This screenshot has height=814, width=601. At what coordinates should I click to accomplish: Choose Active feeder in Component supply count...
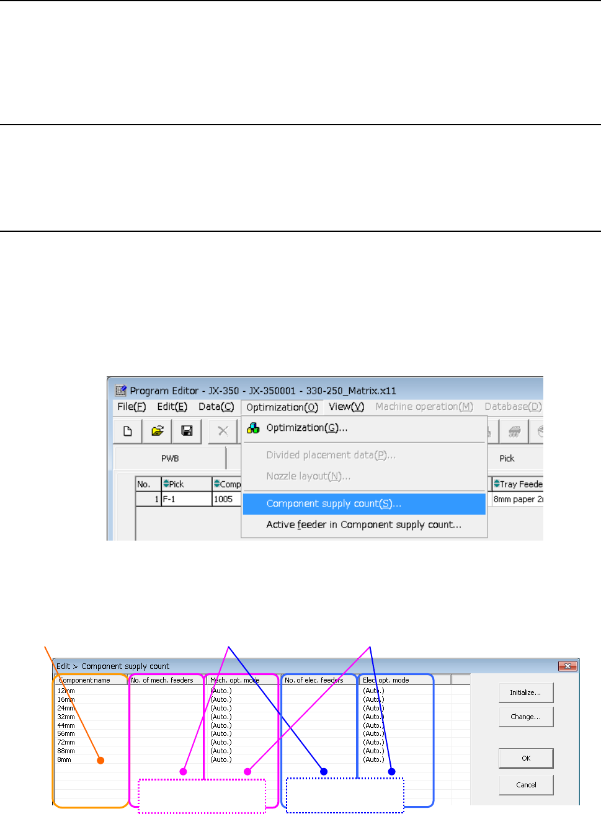pyautogui.click(x=364, y=524)
